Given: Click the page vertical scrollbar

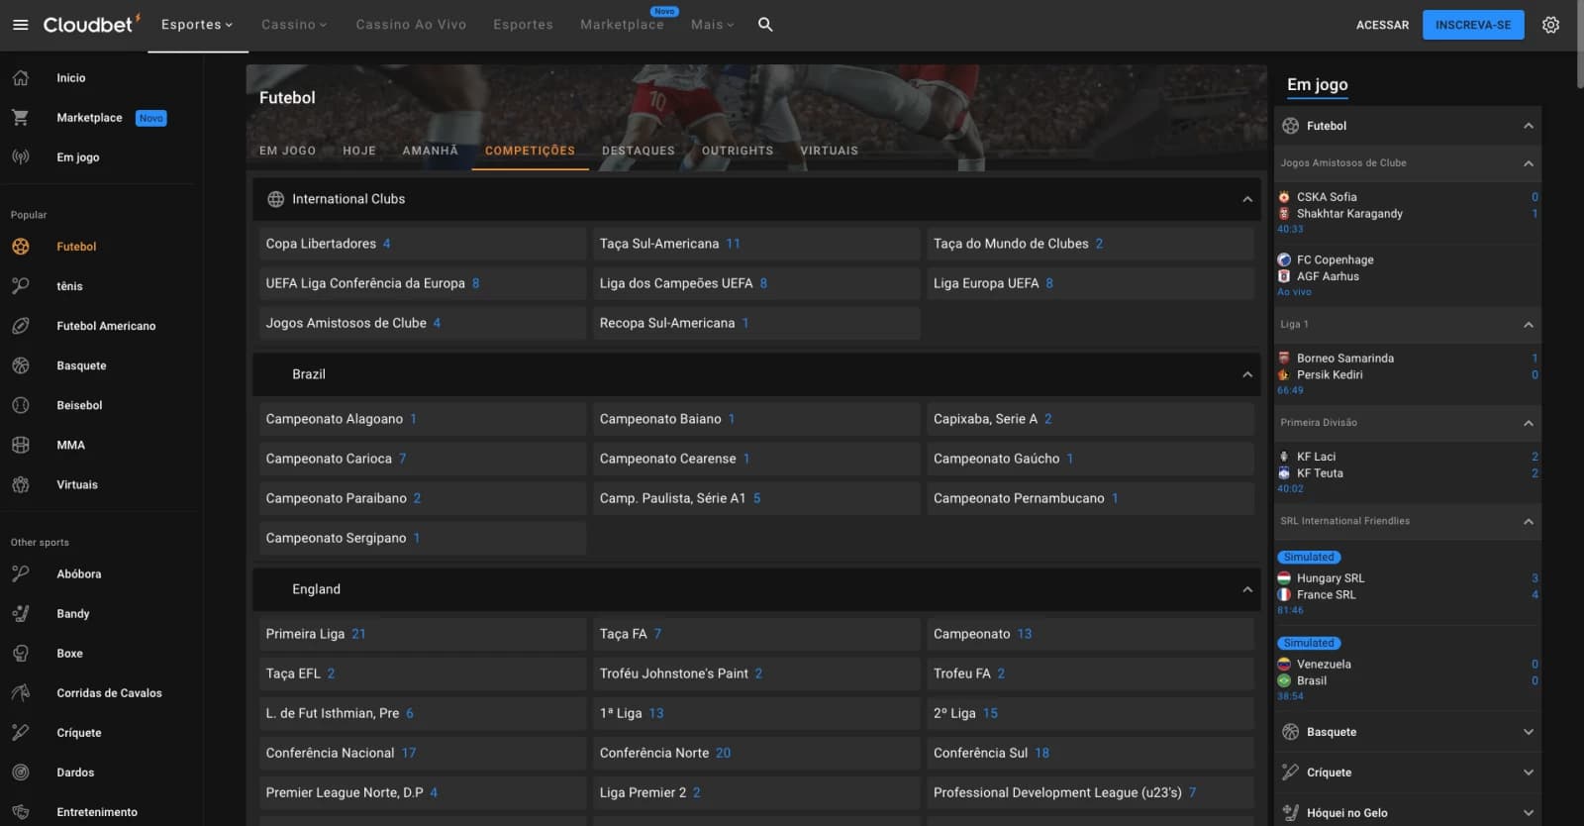Looking at the screenshot, I should [x=1579, y=45].
